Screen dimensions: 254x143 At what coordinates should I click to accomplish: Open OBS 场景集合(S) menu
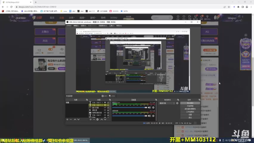[x=103, y=26]
